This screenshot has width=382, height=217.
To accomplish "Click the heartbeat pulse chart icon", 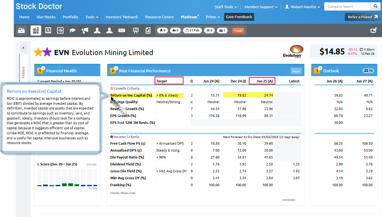I will [x=60, y=31].
